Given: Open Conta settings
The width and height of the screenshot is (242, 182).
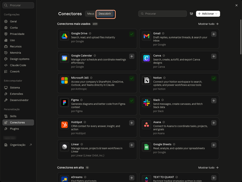Looking at the screenshot, I should click(18, 28).
